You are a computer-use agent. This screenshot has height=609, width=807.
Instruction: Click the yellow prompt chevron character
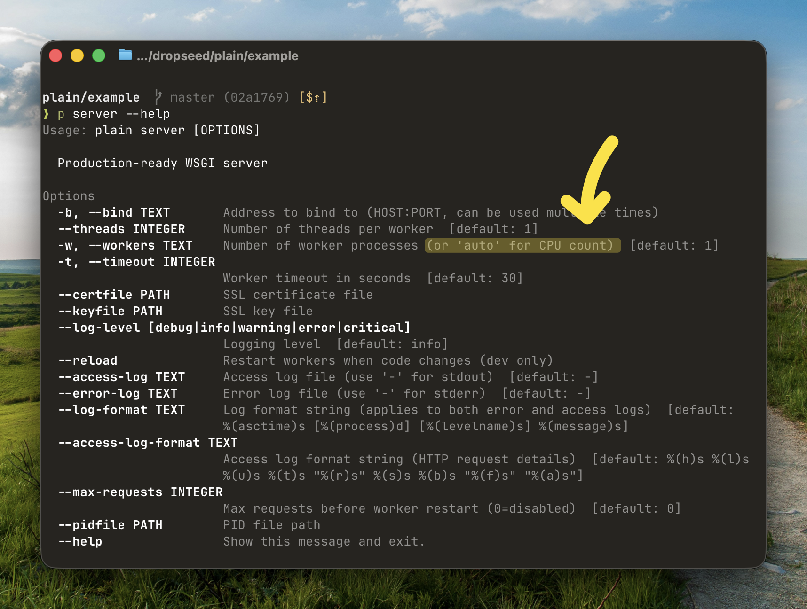46,114
